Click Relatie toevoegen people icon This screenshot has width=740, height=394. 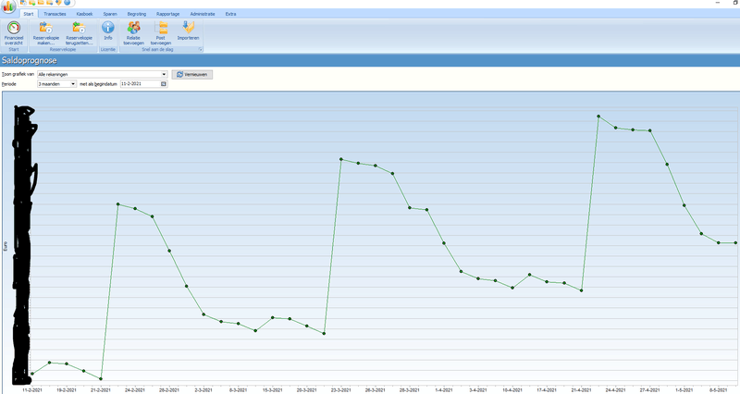[133, 28]
